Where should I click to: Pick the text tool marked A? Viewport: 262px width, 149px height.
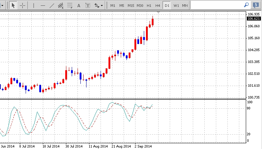coord(79,5)
